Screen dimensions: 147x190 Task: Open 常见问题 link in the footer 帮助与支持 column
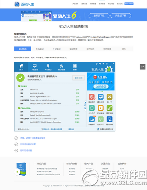pos(72,172)
